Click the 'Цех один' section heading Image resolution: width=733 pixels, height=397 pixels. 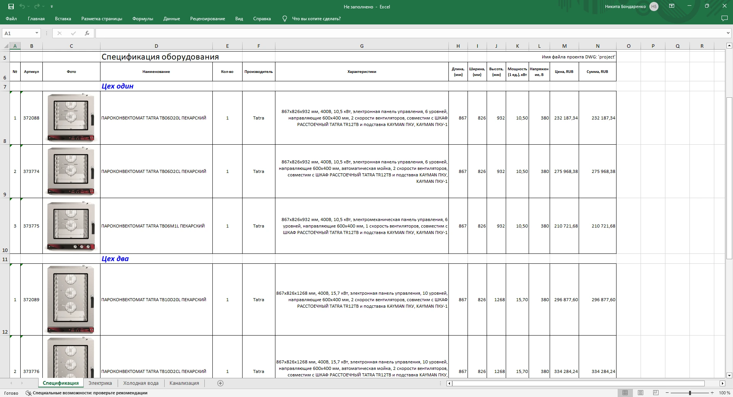click(117, 86)
